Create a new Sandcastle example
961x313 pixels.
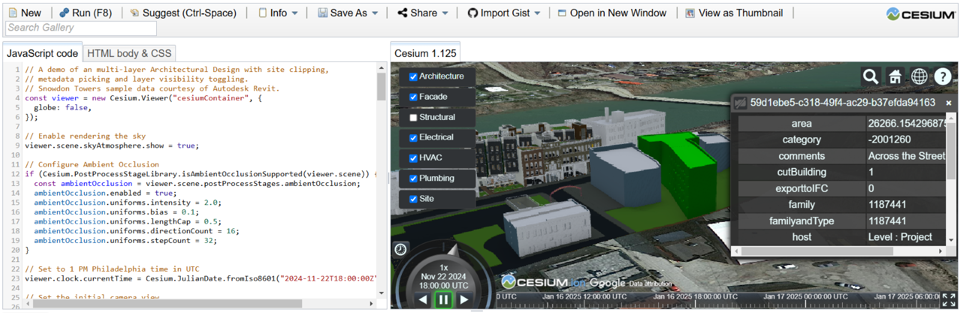(x=25, y=13)
